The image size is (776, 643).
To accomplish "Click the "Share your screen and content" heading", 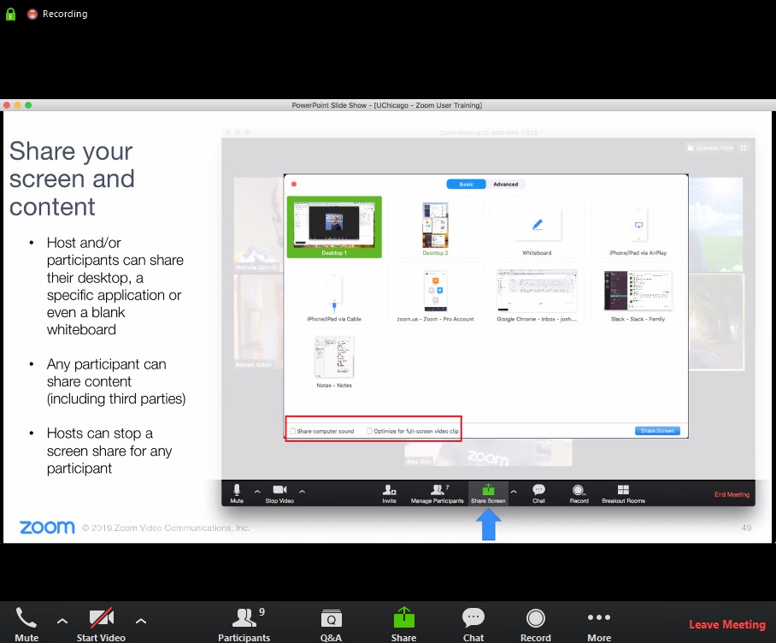I will 72,179.
